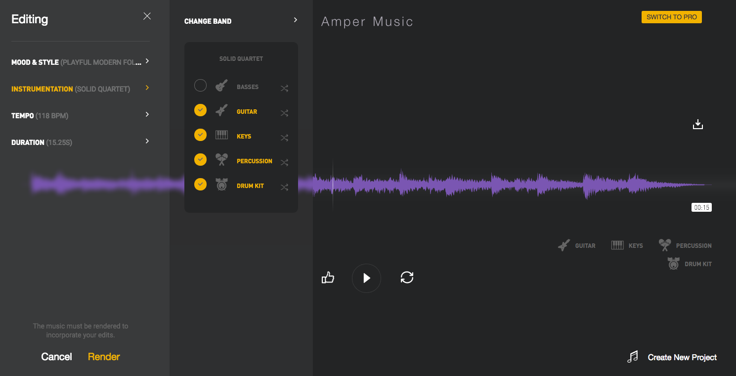Open Mood & Style settings
736x376 pixels.
[x=81, y=62]
